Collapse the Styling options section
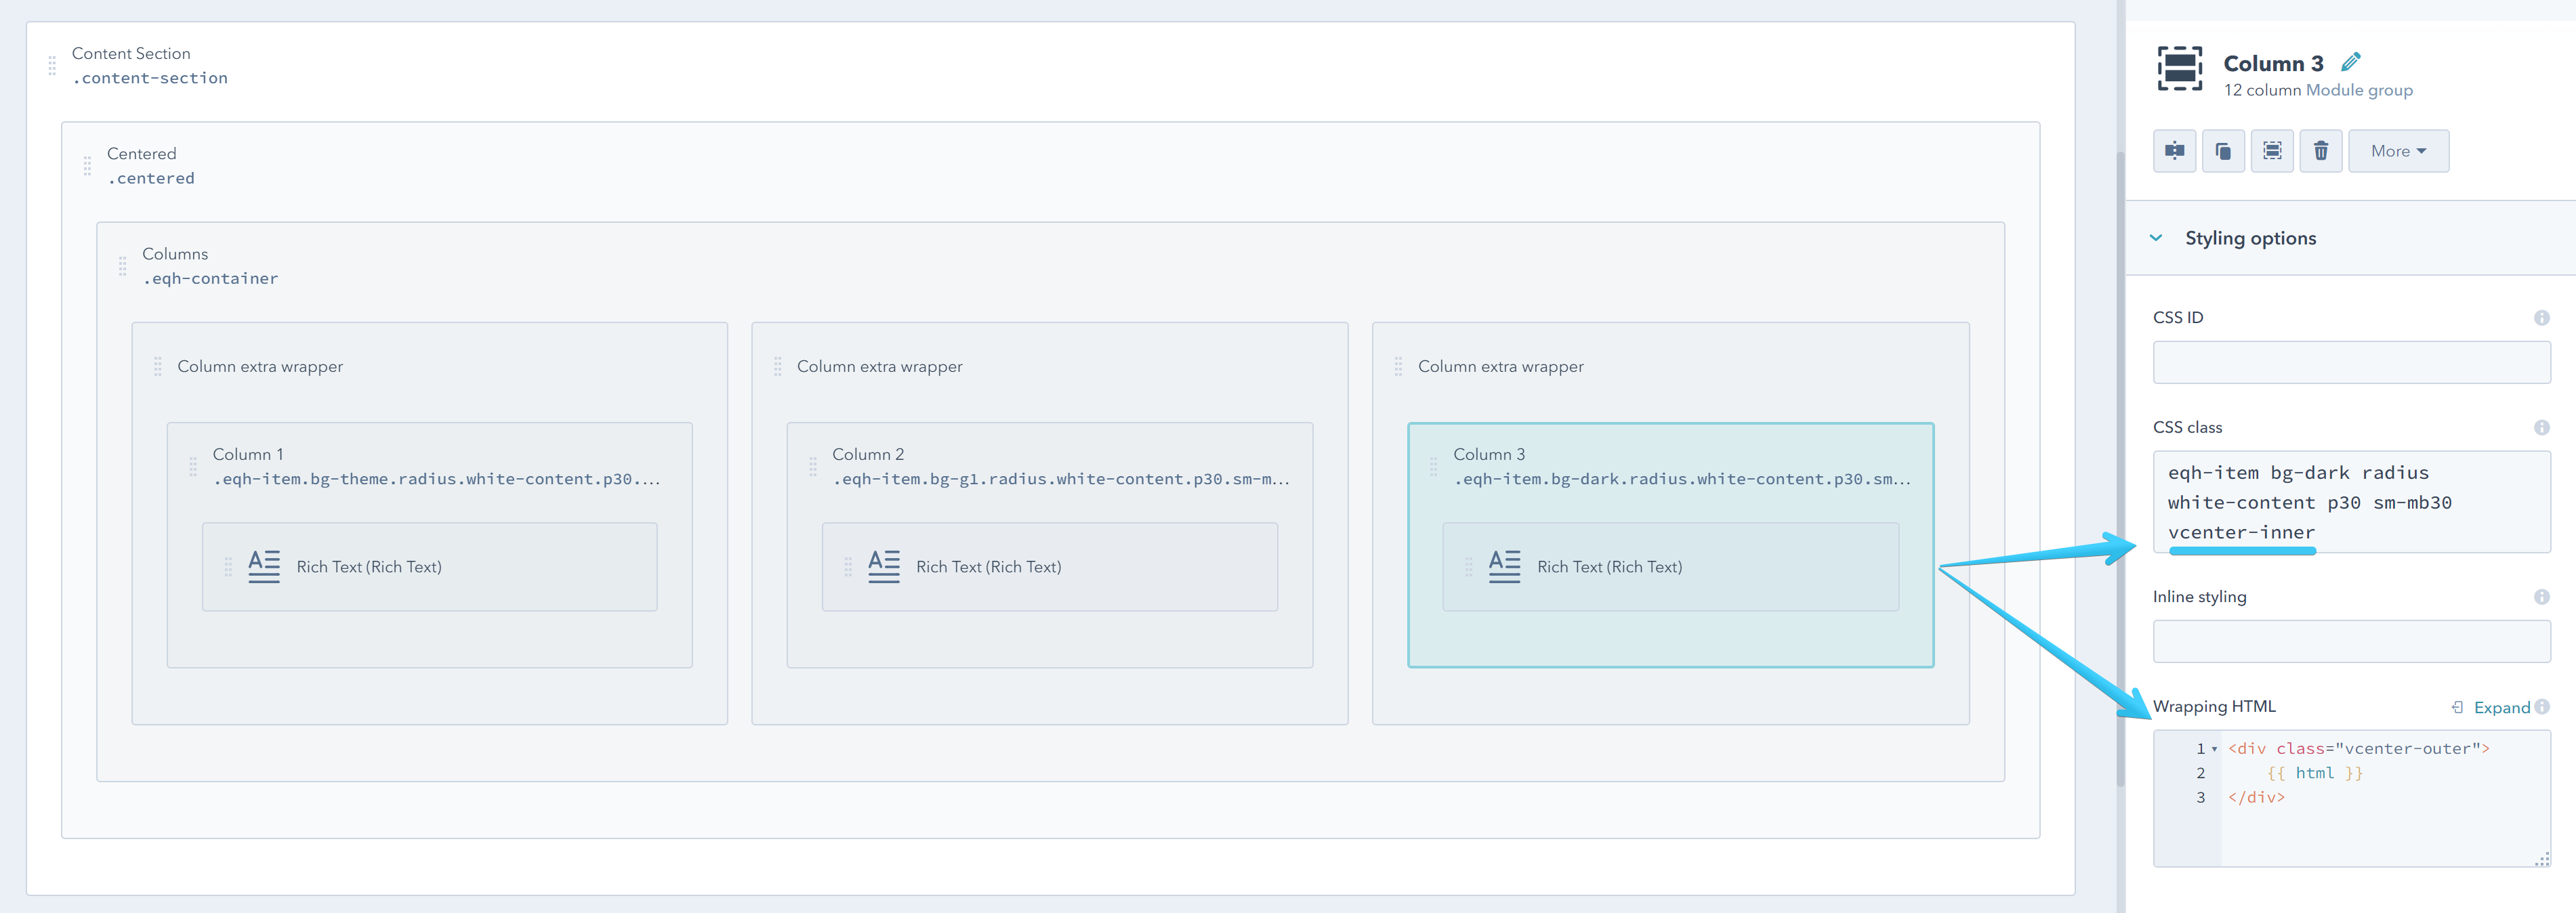Viewport: 2576px width, 913px height. [2157, 238]
